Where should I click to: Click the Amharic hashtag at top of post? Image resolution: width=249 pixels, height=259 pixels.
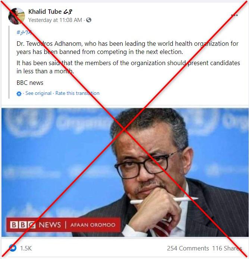click(24, 32)
